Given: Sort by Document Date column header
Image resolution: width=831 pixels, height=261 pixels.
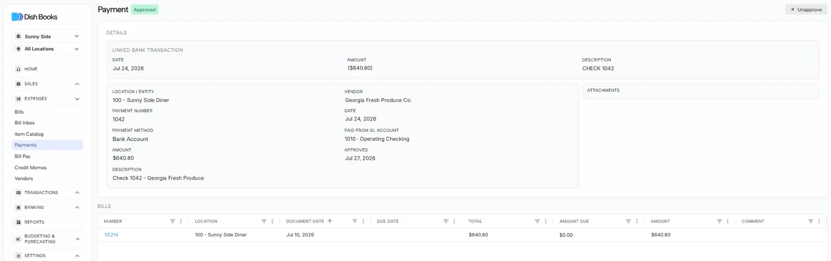Looking at the screenshot, I should point(305,222).
